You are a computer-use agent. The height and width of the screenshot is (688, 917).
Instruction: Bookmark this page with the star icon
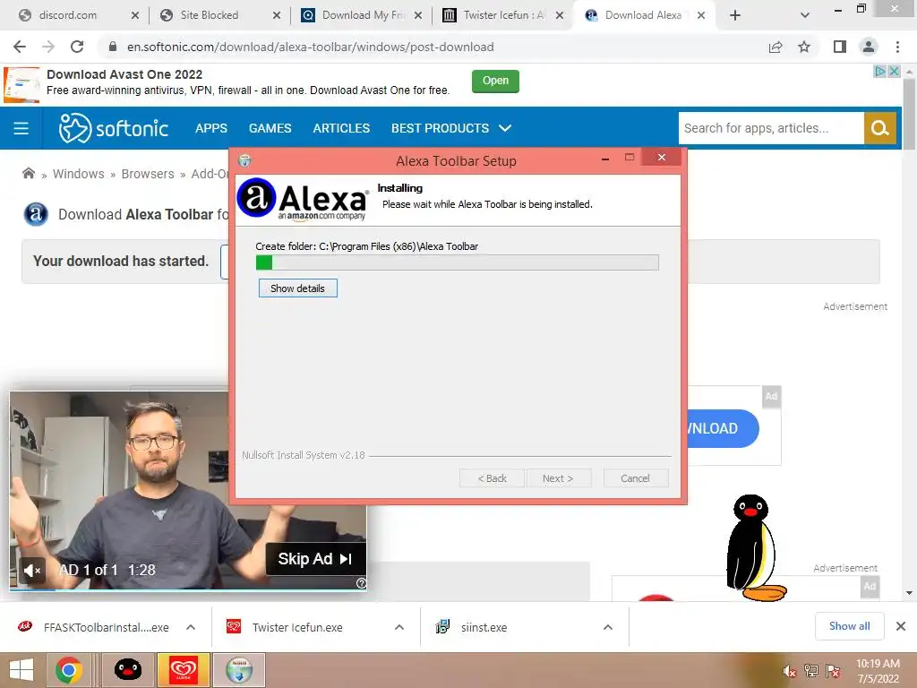(x=804, y=47)
